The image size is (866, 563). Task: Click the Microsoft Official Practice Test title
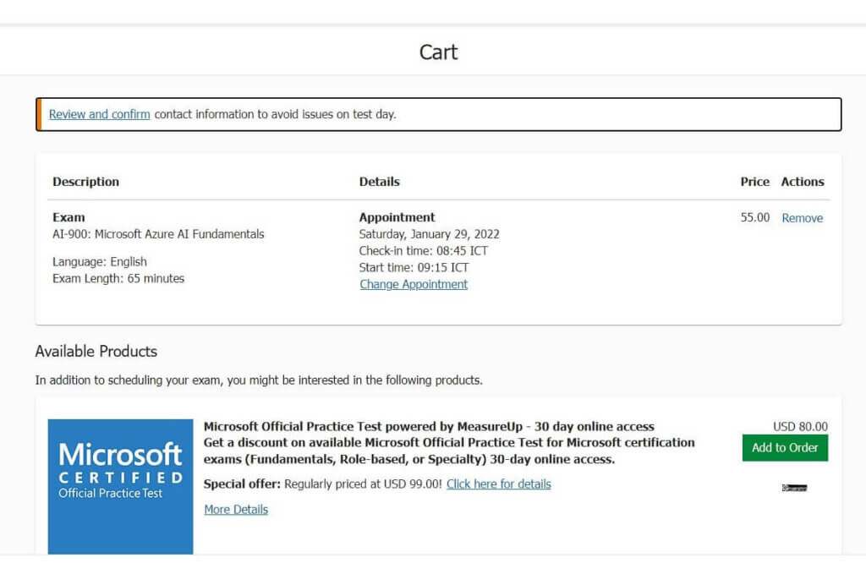click(x=429, y=427)
